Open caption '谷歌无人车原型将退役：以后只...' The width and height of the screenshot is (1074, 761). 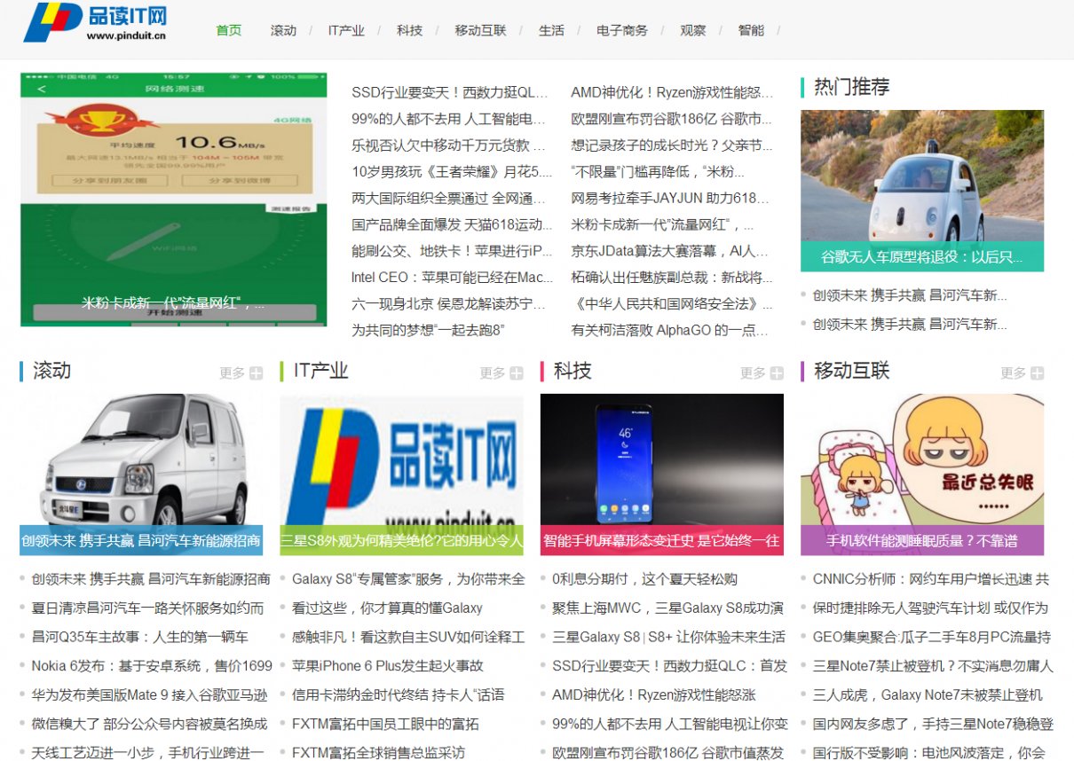[x=922, y=257]
